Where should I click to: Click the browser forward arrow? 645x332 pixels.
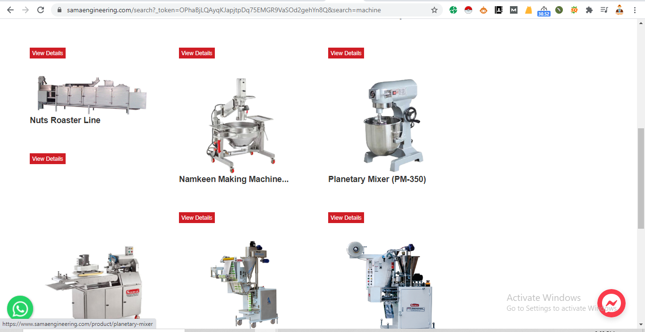pos(25,10)
